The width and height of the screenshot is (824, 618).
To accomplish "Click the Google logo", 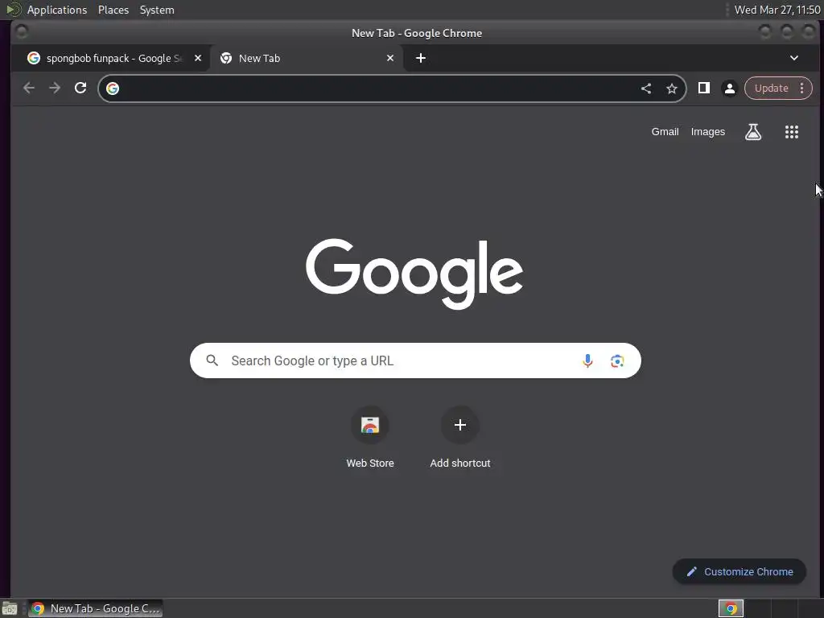I will click(x=414, y=274).
